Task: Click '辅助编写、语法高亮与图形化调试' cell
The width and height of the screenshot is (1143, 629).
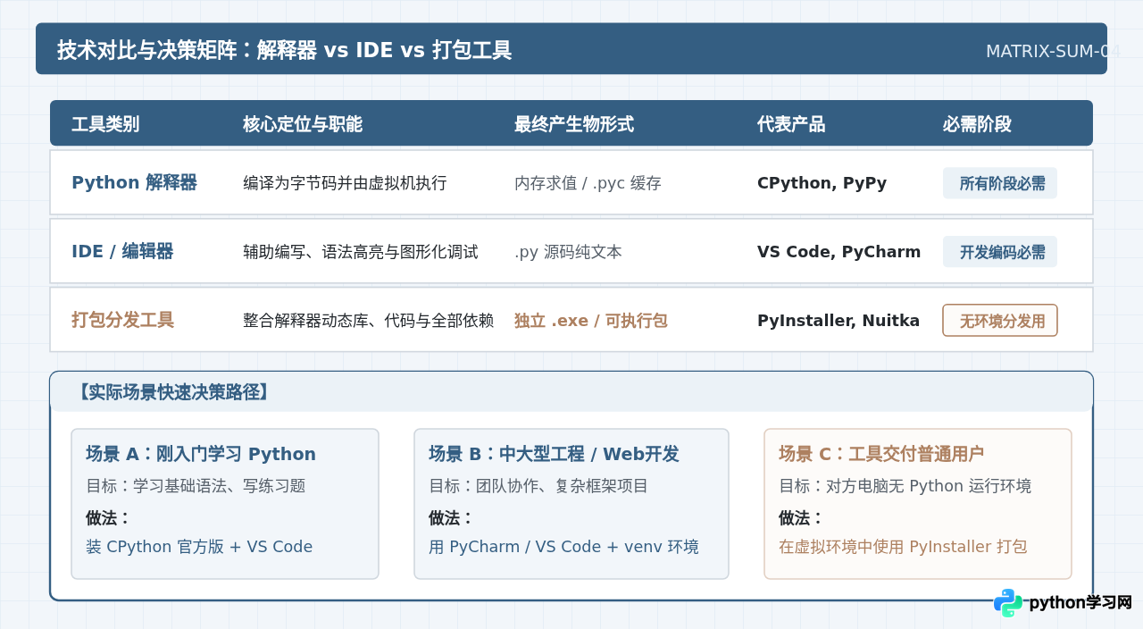Action: (x=361, y=252)
